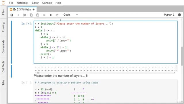Click inside the running code cell editor

pyautogui.click(x=106, y=42)
